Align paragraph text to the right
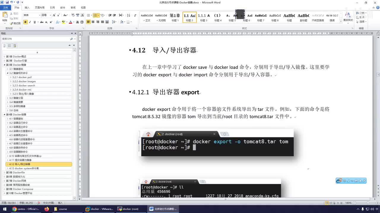The width and height of the screenshot is (380, 213). (x=98, y=22)
